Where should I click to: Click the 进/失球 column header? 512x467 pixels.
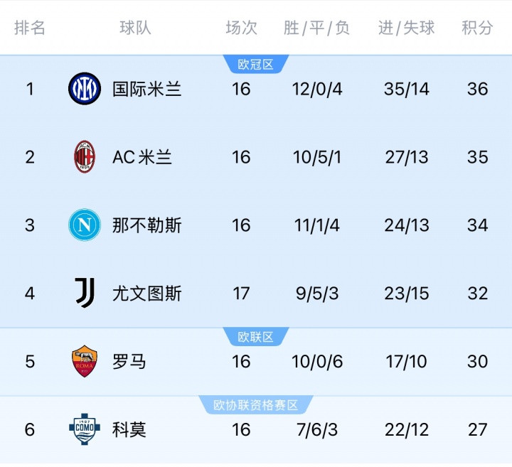pos(407,28)
